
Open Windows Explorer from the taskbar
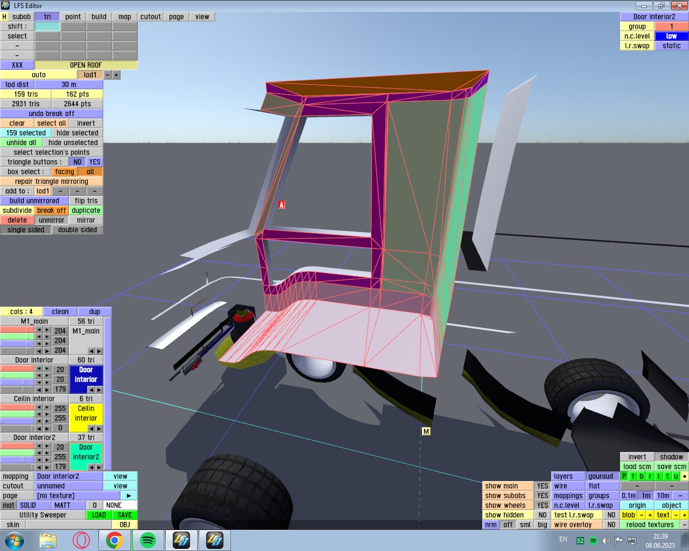[x=48, y=540]
